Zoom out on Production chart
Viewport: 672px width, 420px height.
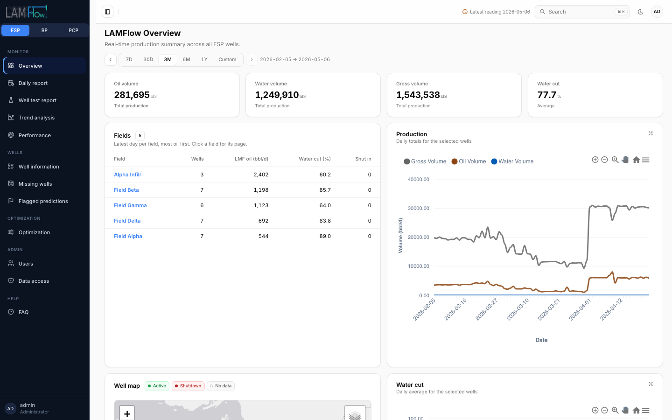[604, 160]
